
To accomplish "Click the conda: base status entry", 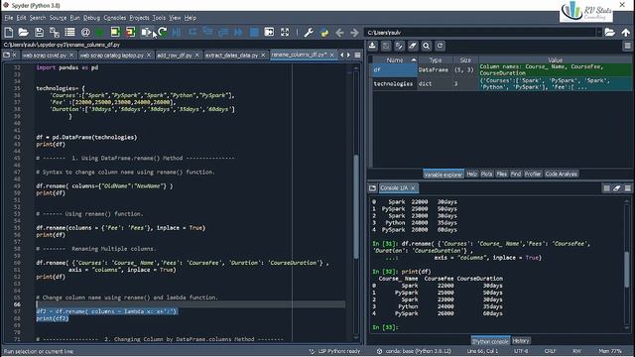I will [414, 351].
